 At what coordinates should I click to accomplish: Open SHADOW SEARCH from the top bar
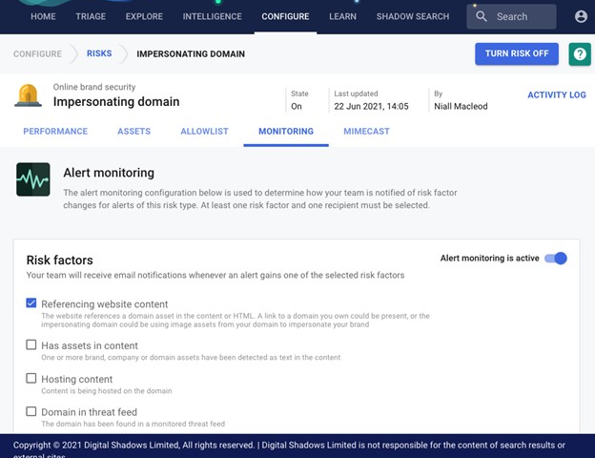pyautogui.click(x=413, y=16)
